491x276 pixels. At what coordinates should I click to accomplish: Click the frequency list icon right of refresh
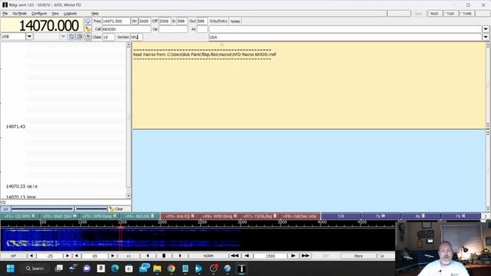(79, 37)
